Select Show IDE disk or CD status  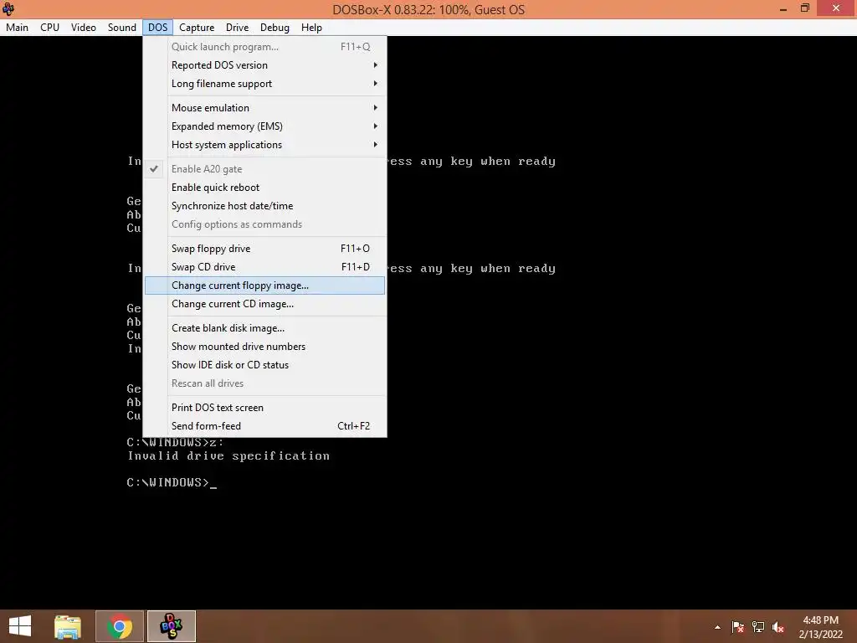264,365
